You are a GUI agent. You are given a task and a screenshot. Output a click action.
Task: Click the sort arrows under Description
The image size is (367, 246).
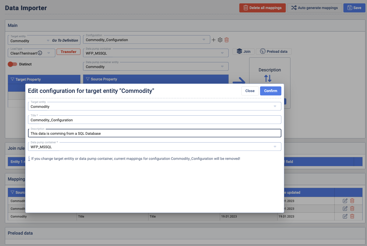[x=268, y=78]
